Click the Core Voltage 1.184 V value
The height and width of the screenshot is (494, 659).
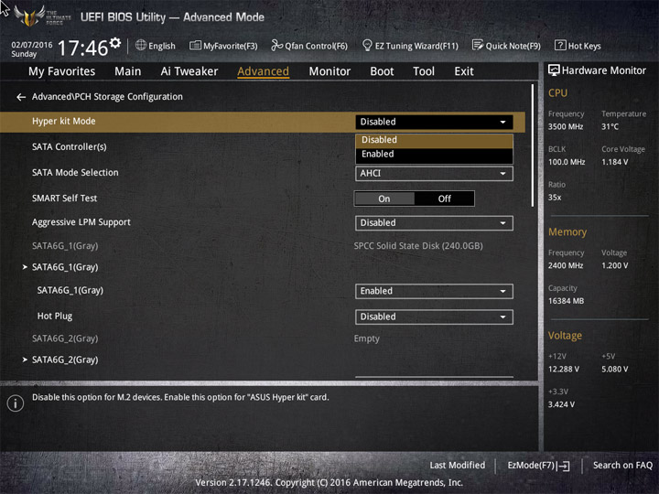(614, 162)
